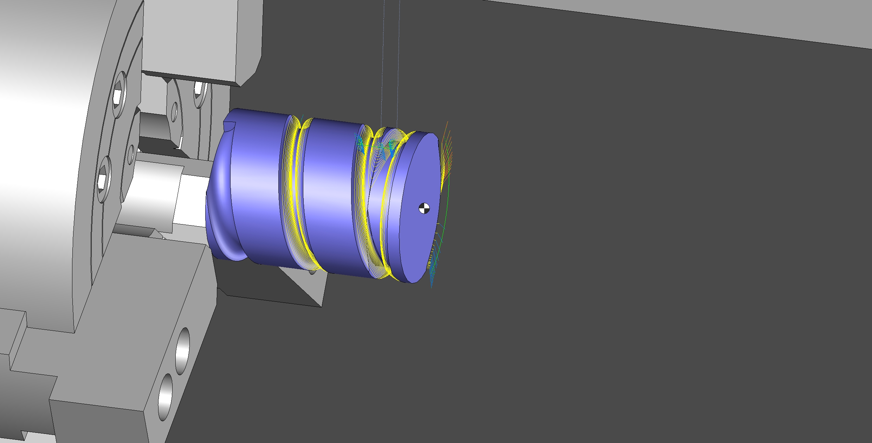
Task: Click the lower round hole in lower jaw
Action: [165, 397]
